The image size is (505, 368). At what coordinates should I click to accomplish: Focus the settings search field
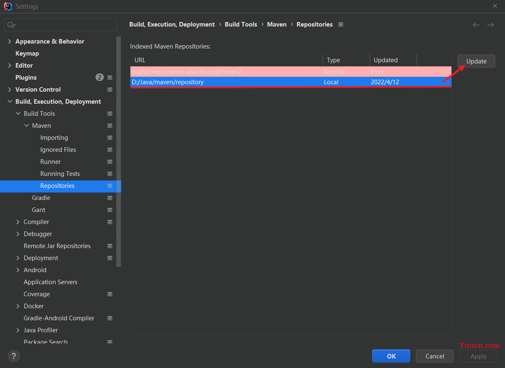(61, 25)
